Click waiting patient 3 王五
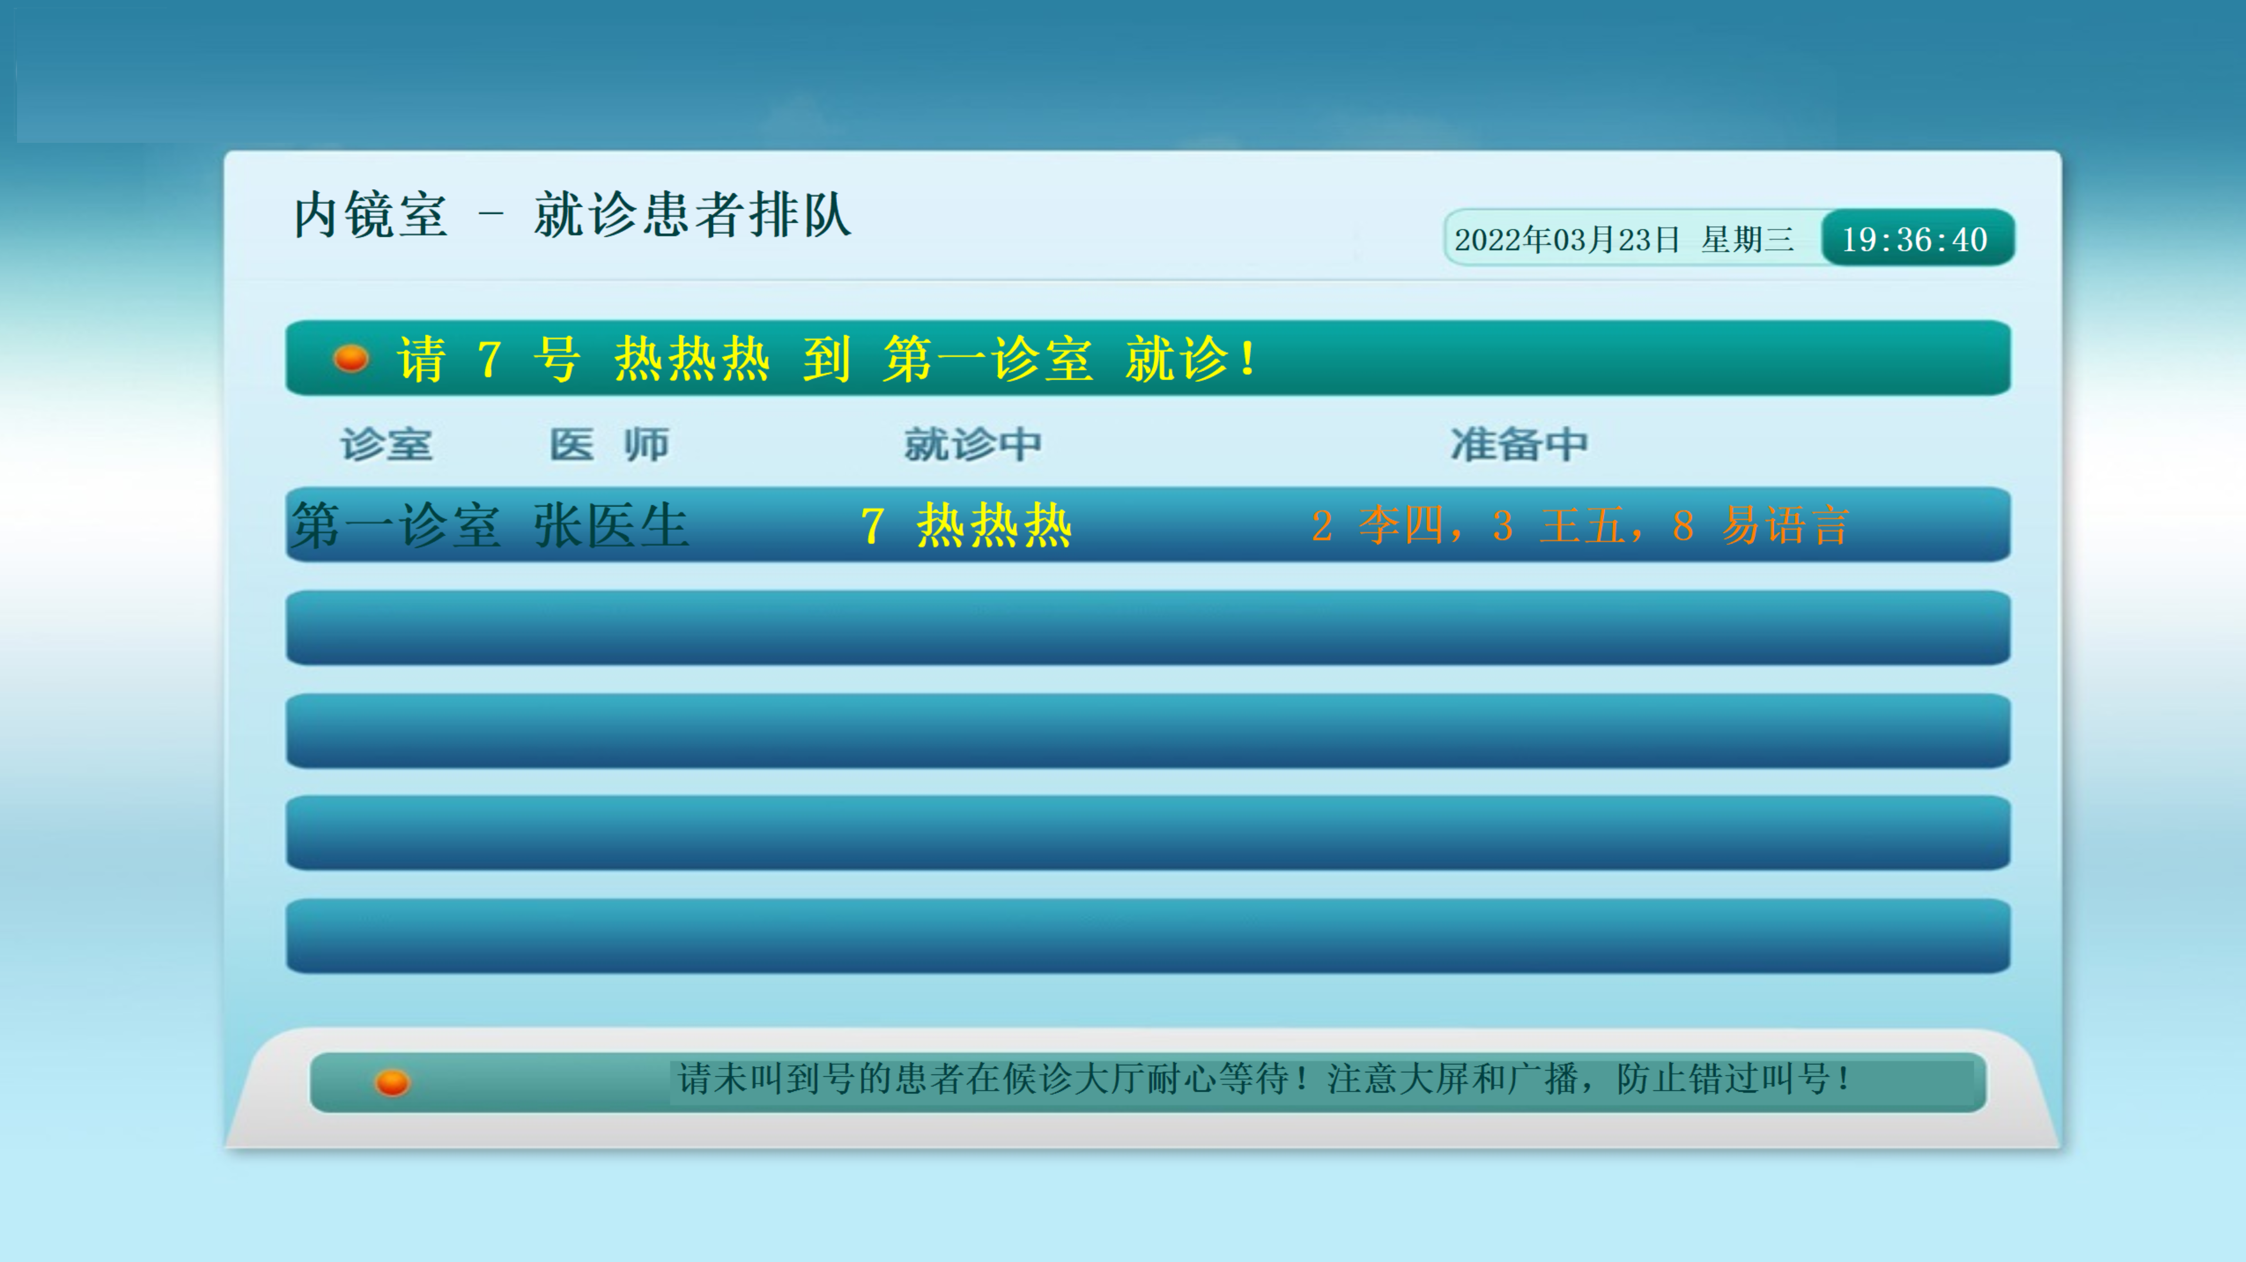This screenshot has width=2246, height=1262. click(1559, 525)
